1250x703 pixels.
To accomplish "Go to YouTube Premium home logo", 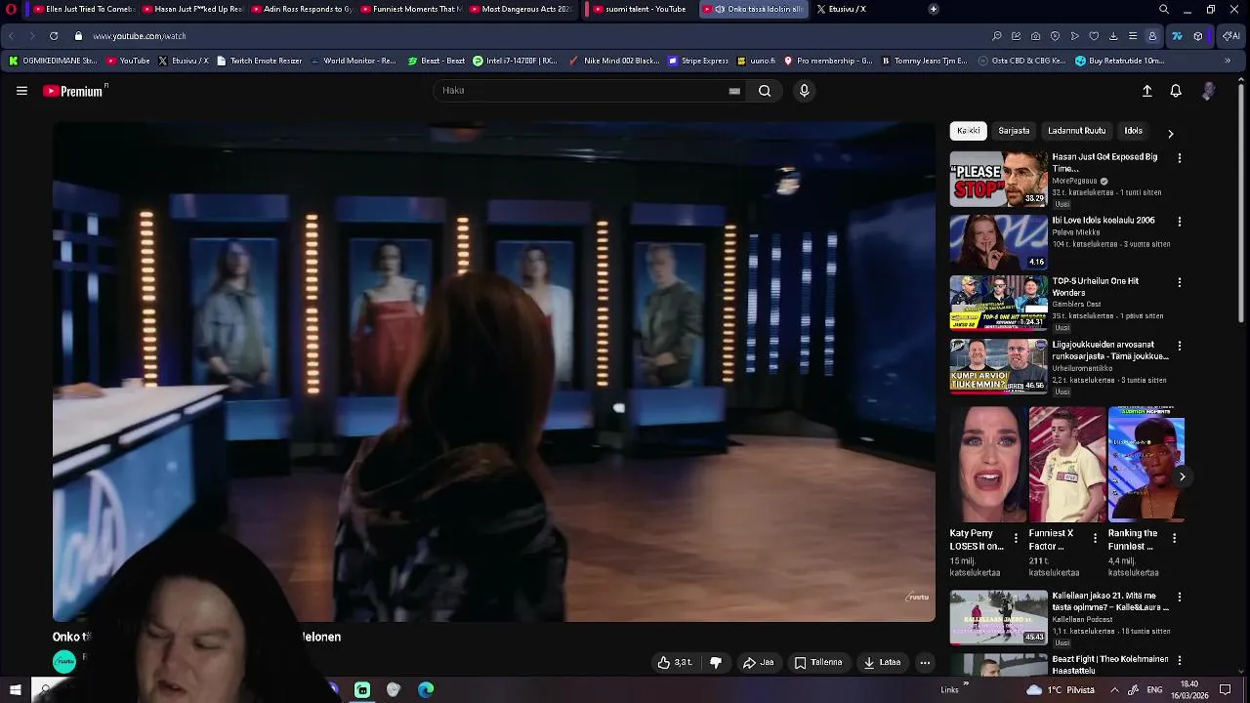I will tap(75, 91).
